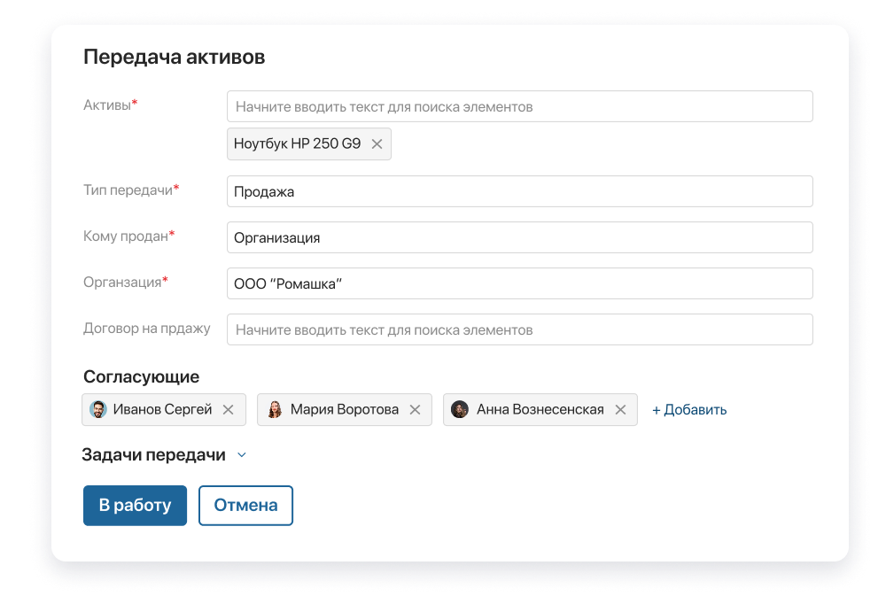Add a new approver via "+ Добавить"

coord(689,409)
